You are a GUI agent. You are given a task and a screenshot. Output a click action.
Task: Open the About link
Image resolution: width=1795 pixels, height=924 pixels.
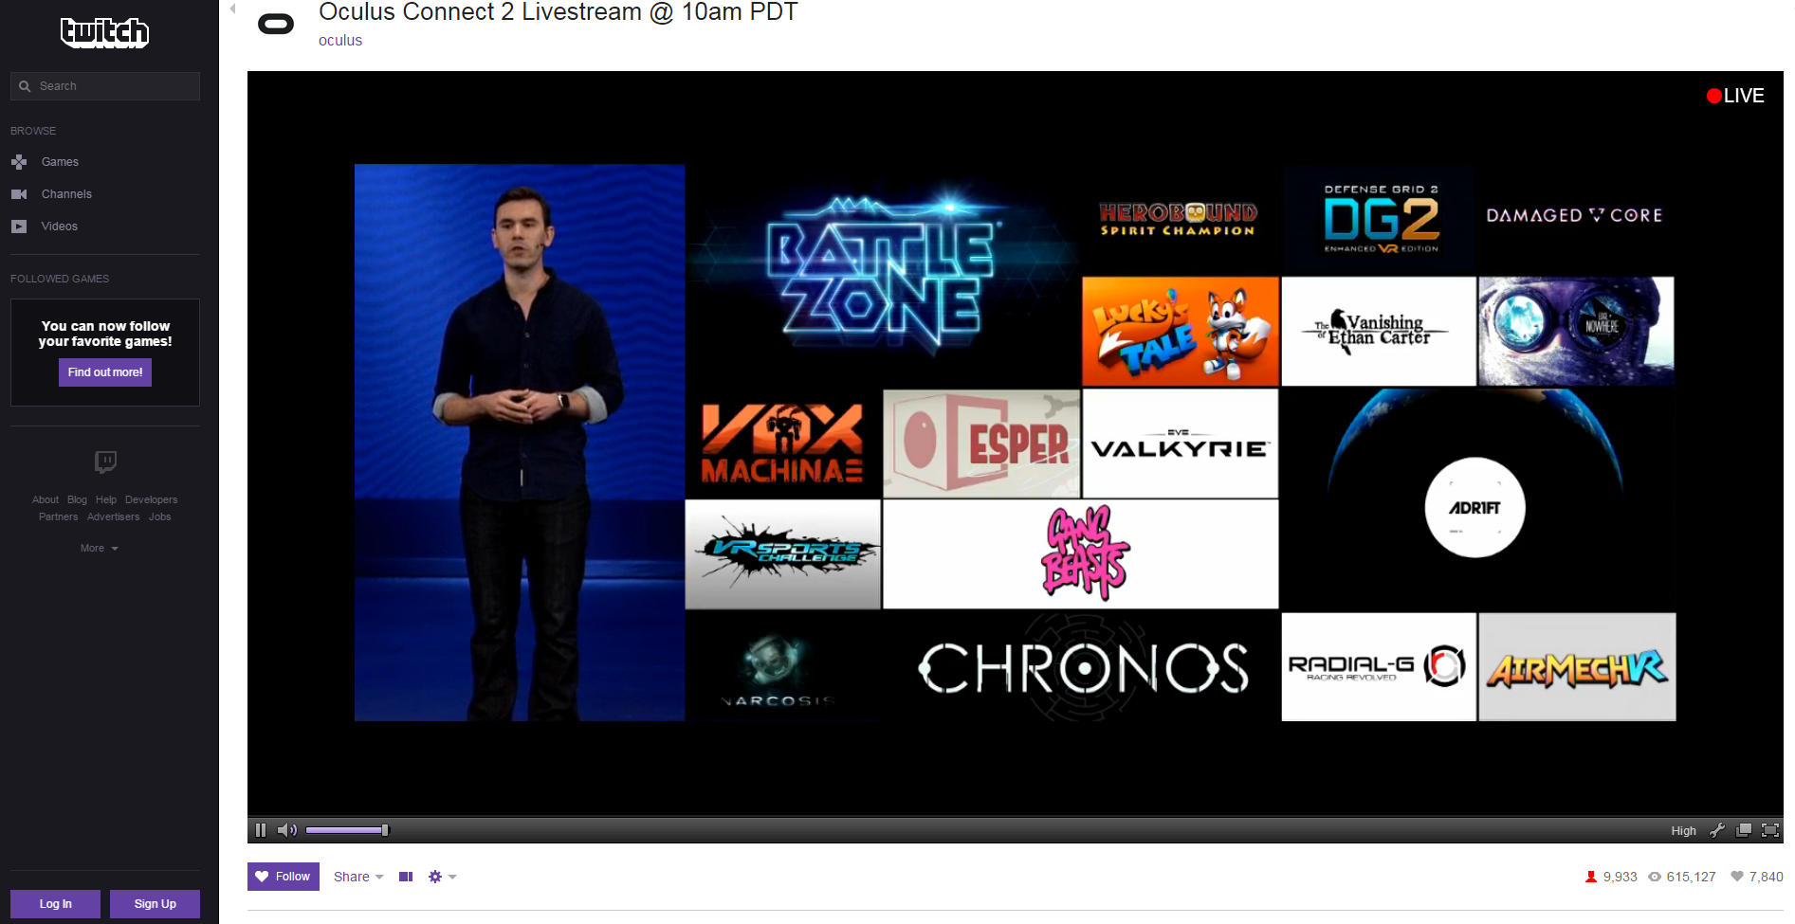click(46, 499)
